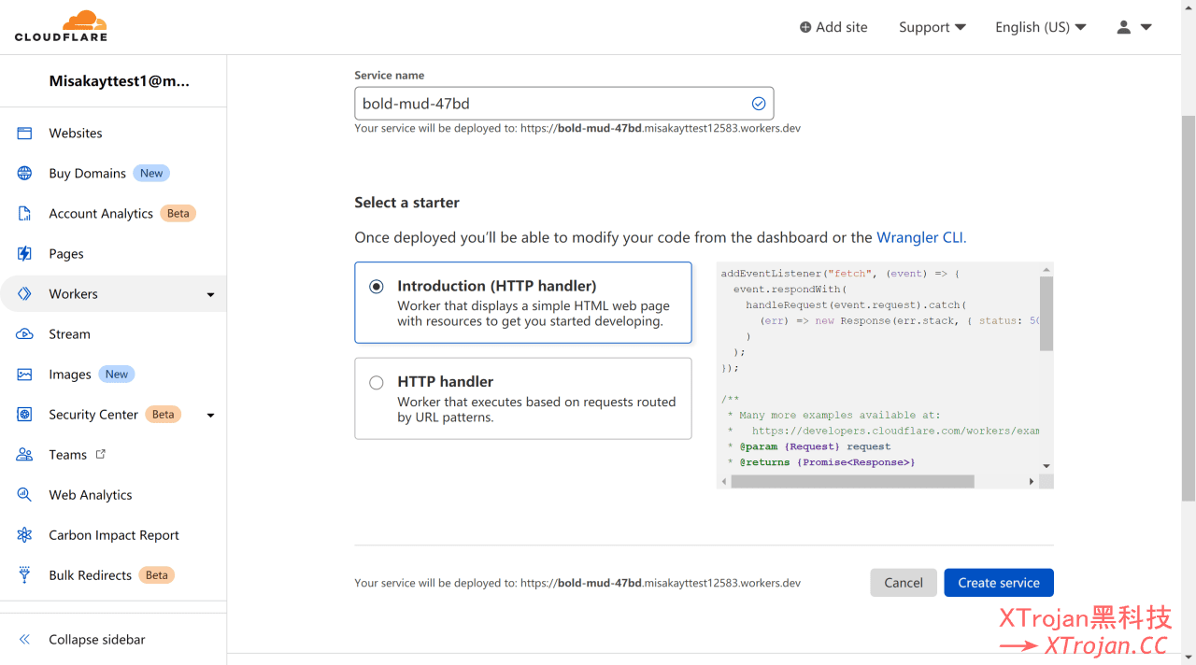
Task: Click the Select a starter heading
Action: (x=406, y=203)
